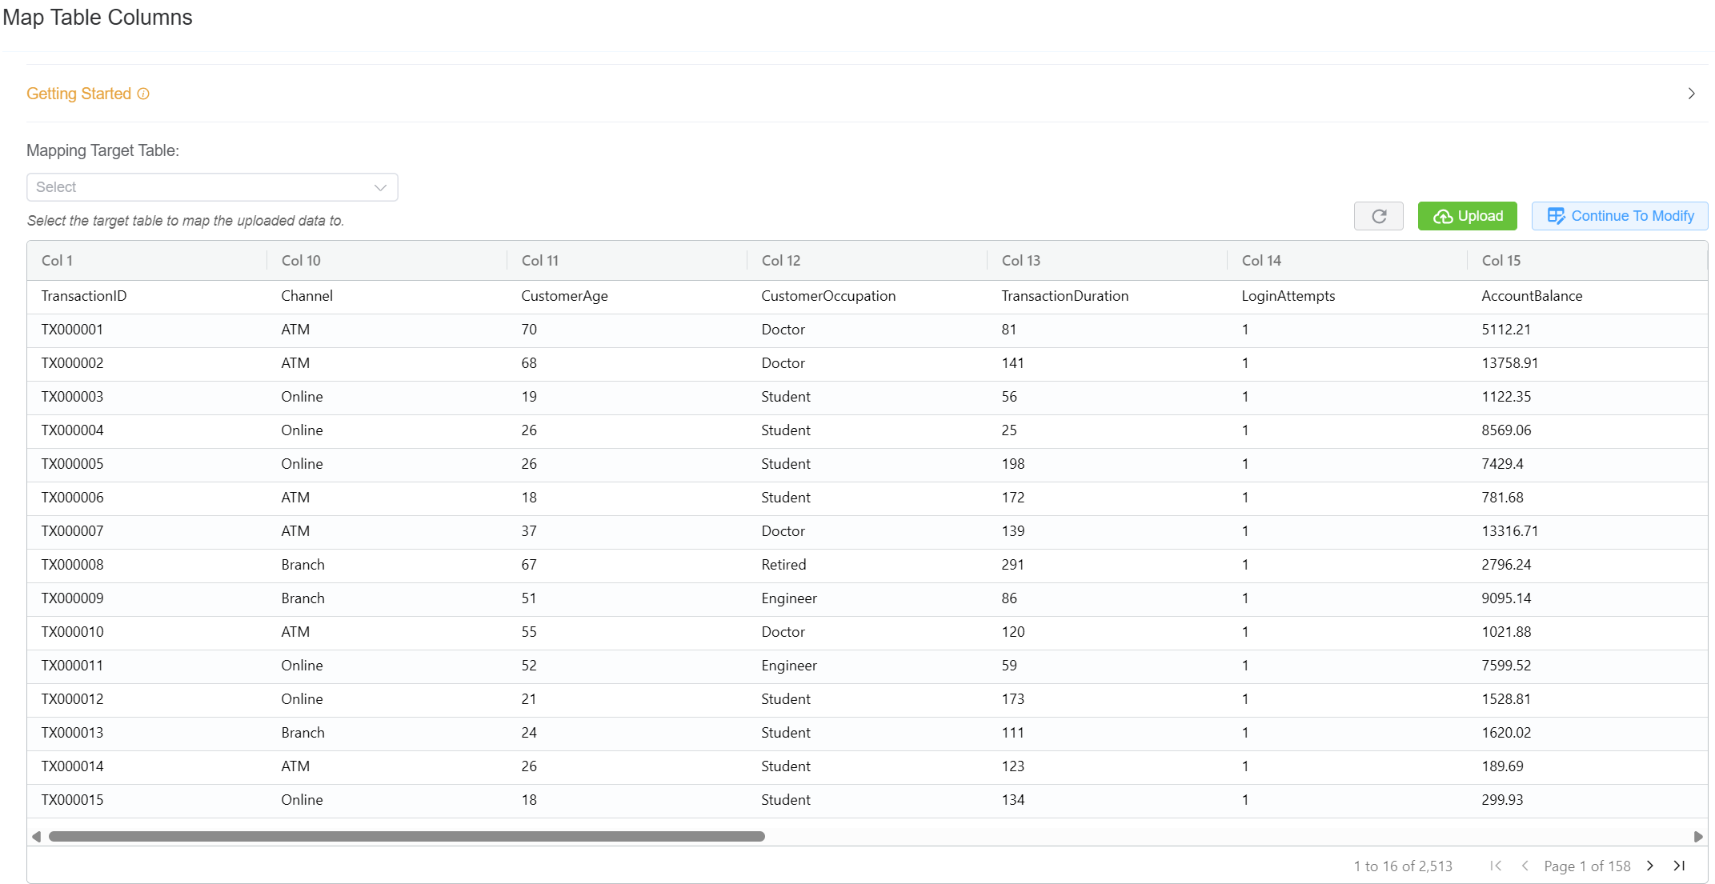Select the CustomerOccupation cell
1715x884 pixels.
828,296
